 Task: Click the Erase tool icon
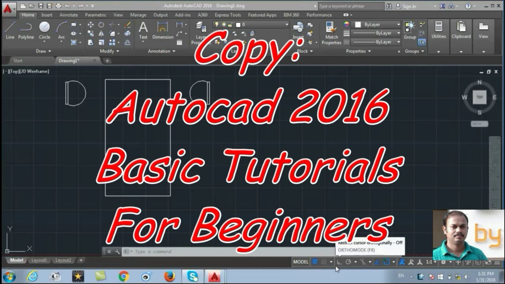tap(127, 24)
